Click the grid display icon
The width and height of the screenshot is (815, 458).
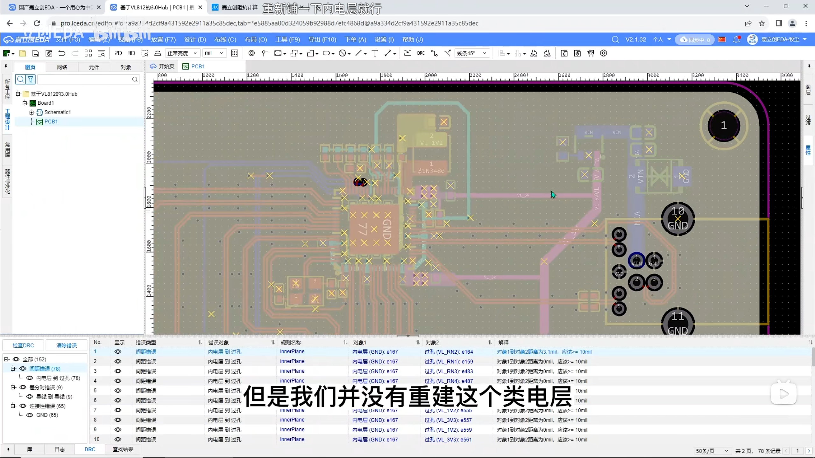click(x=235, y=53)
